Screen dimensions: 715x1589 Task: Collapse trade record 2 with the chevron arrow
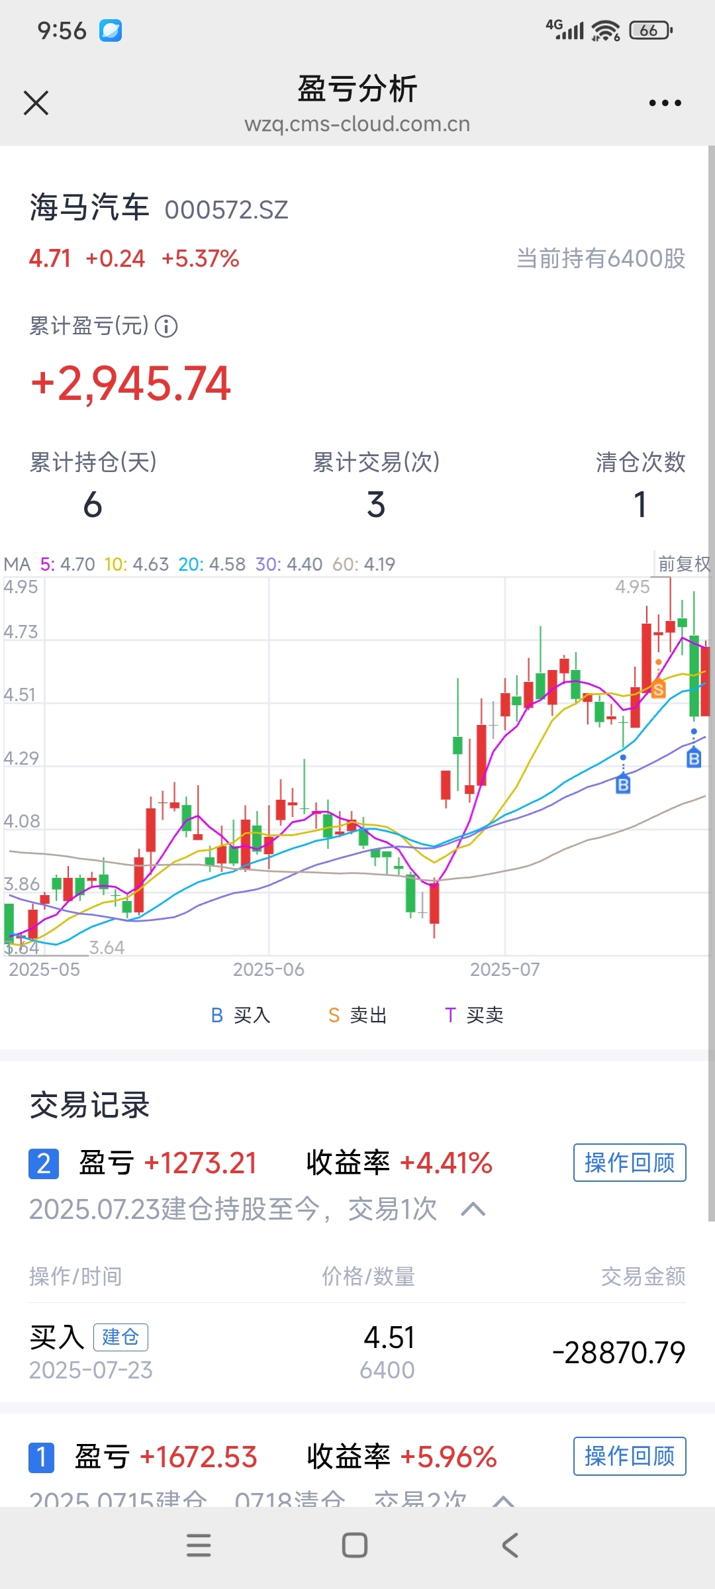tap(473, 1210)
